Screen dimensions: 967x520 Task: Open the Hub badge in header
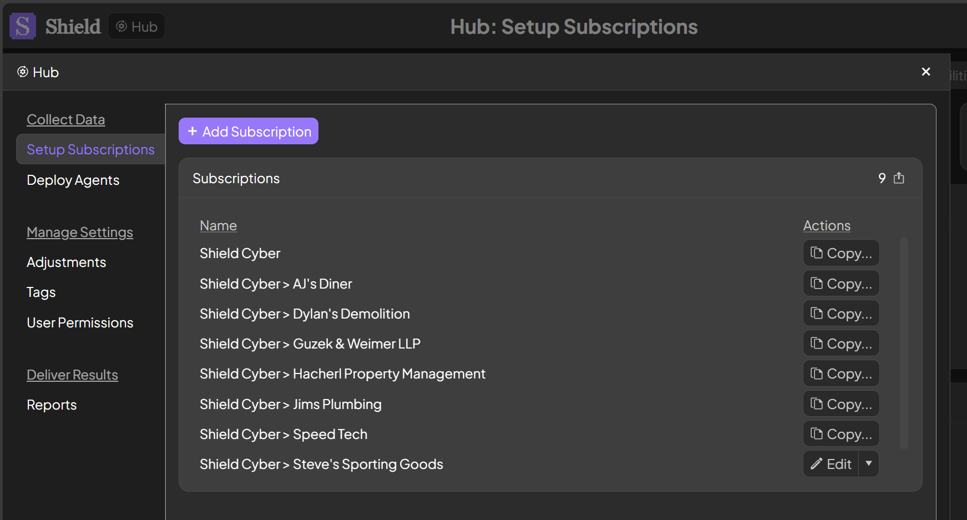136,27
